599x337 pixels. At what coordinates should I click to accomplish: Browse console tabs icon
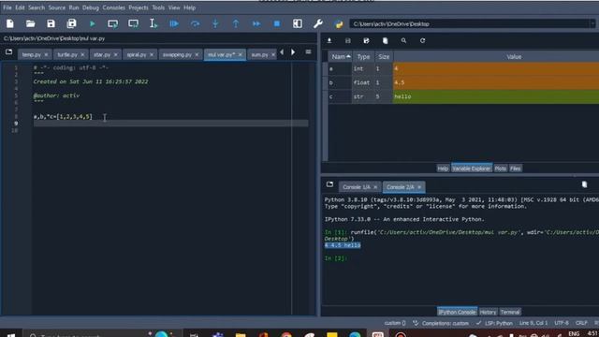click(329, 184)
